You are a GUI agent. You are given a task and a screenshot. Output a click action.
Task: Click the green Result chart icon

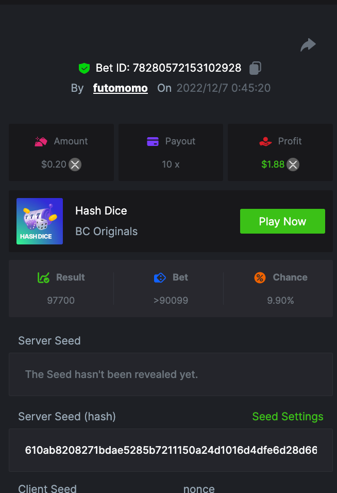coord(43,277)
